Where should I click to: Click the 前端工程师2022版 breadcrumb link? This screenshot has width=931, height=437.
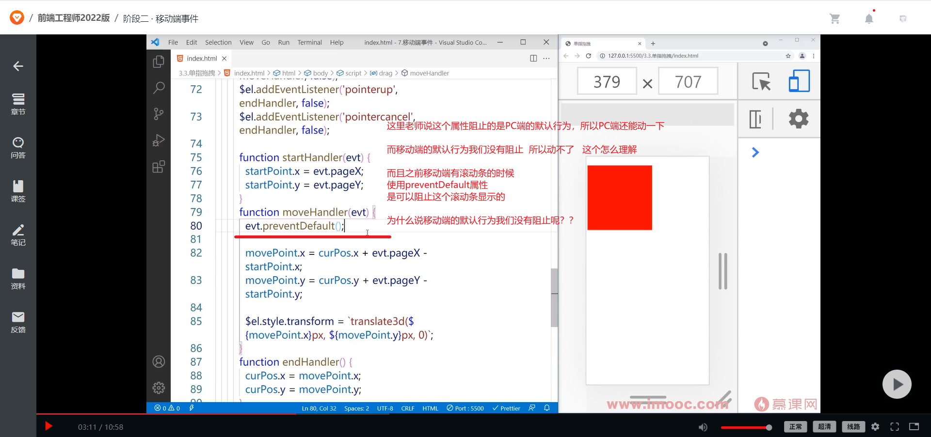click(x=74, y=18)
